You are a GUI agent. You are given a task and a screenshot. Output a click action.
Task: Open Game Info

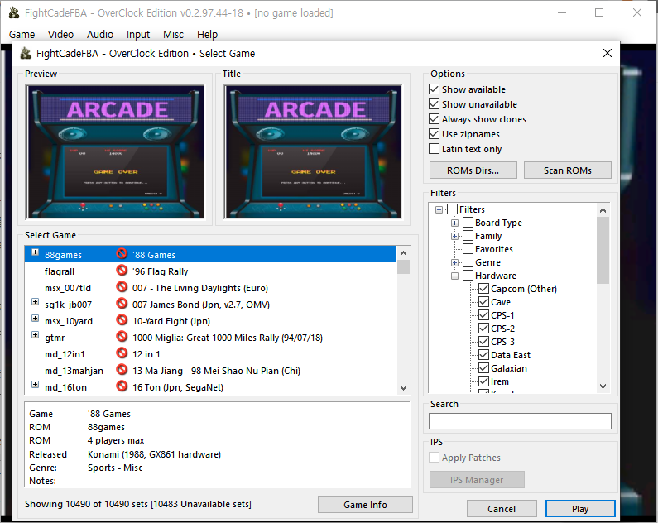click(x=365, y=505)
